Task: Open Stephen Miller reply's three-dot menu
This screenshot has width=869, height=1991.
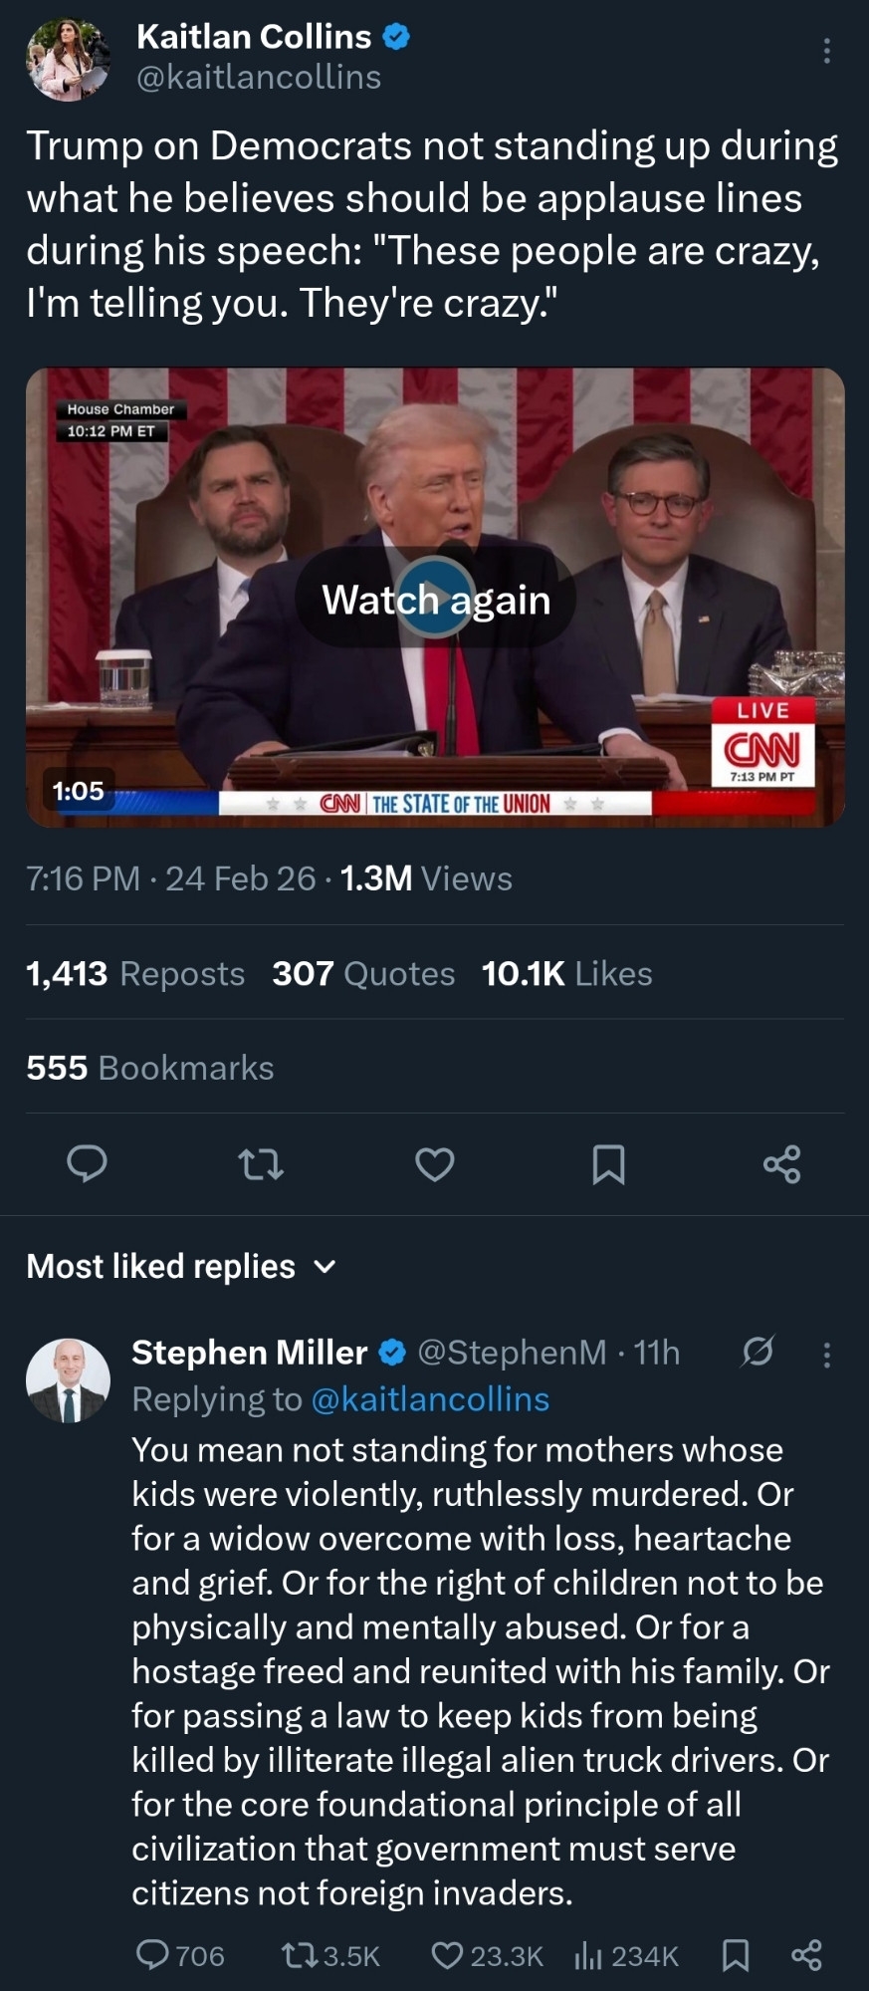Action: point(826,1355)
